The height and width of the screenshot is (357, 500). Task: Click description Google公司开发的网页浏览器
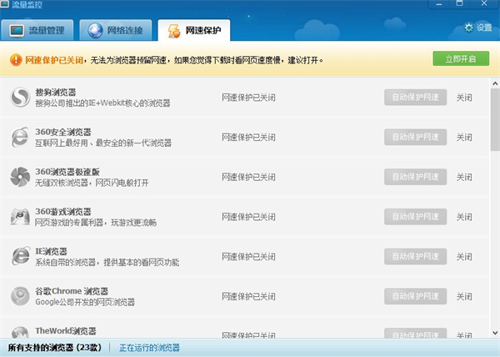point(85,302)
